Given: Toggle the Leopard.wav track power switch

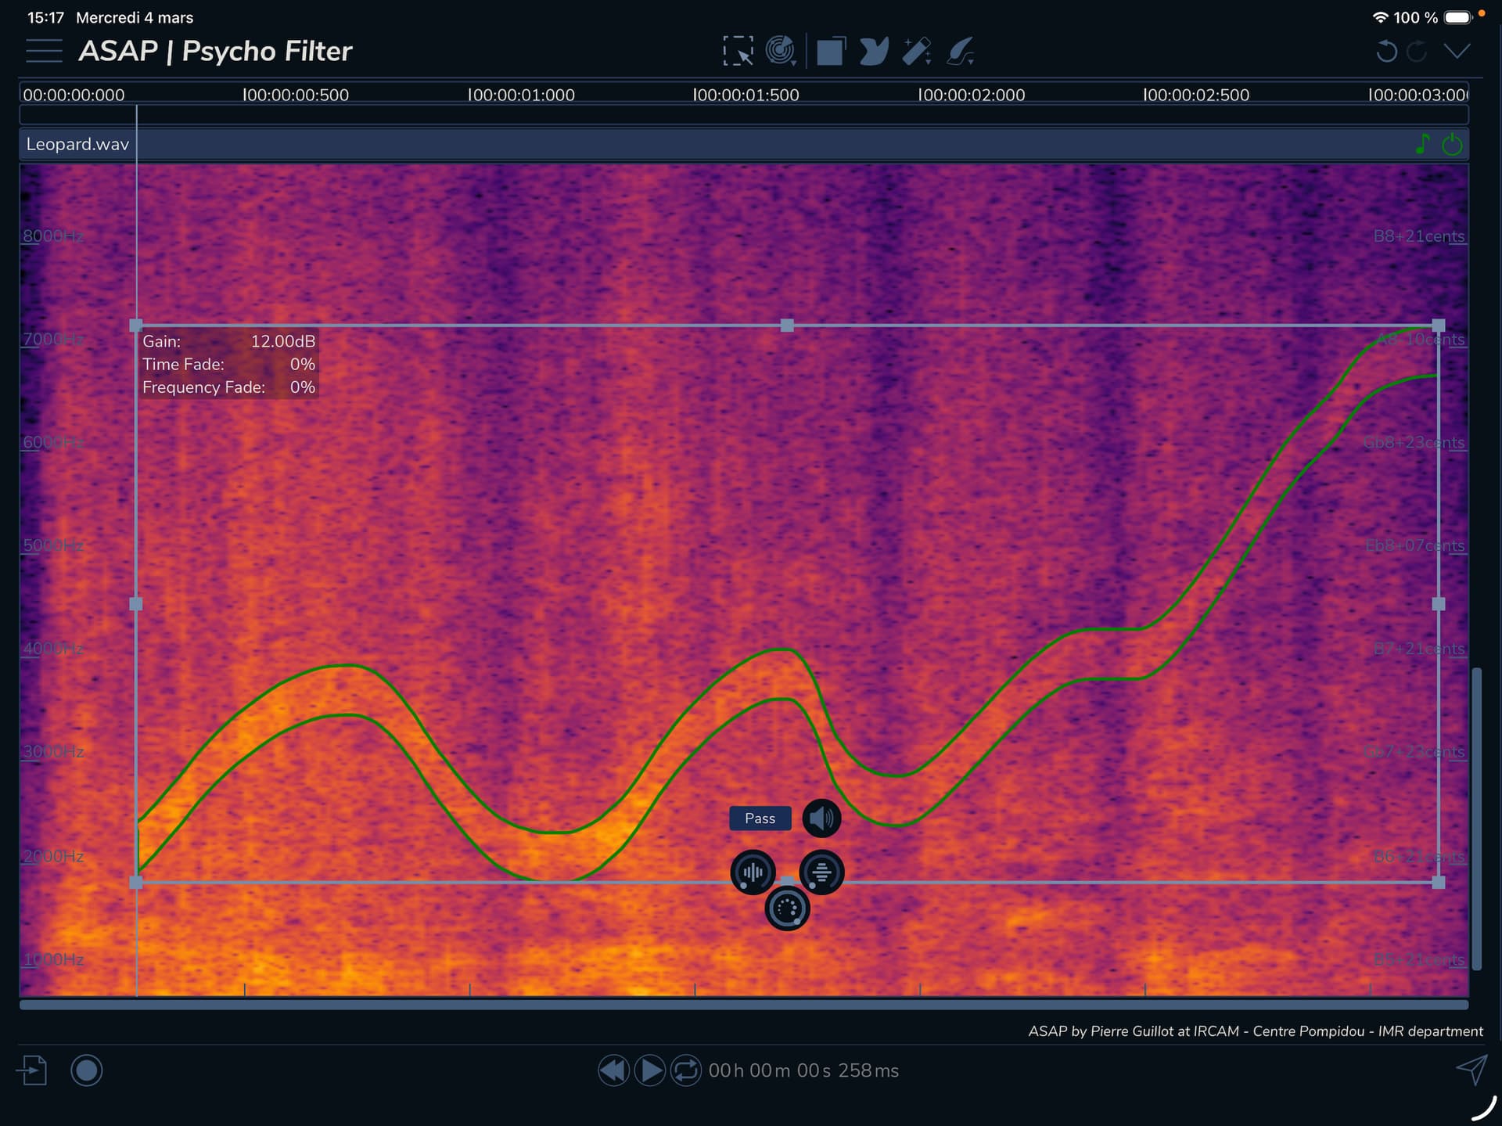Looking at the screenshot, I should click(1453, 144).
